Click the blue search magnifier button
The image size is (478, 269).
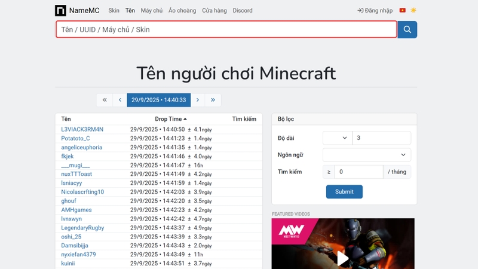pos(407,29)
